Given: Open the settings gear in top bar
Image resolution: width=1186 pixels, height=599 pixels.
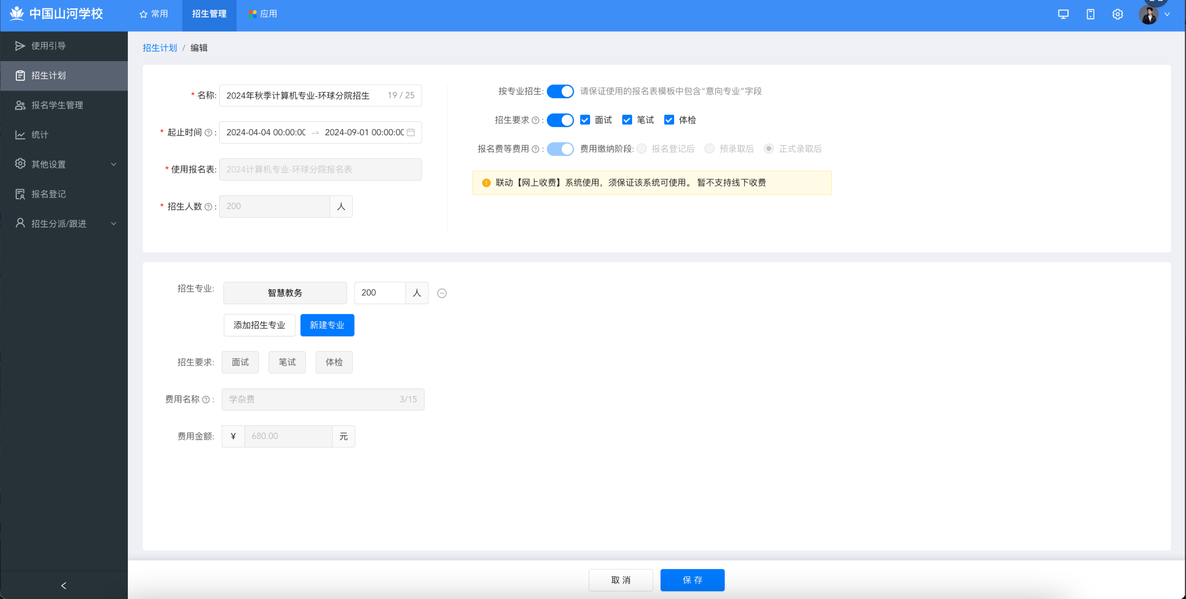Looking at the screenshot, I should click(1117, 14).
